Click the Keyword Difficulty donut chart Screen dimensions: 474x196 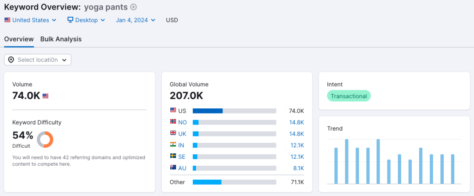tap(45, 139)
